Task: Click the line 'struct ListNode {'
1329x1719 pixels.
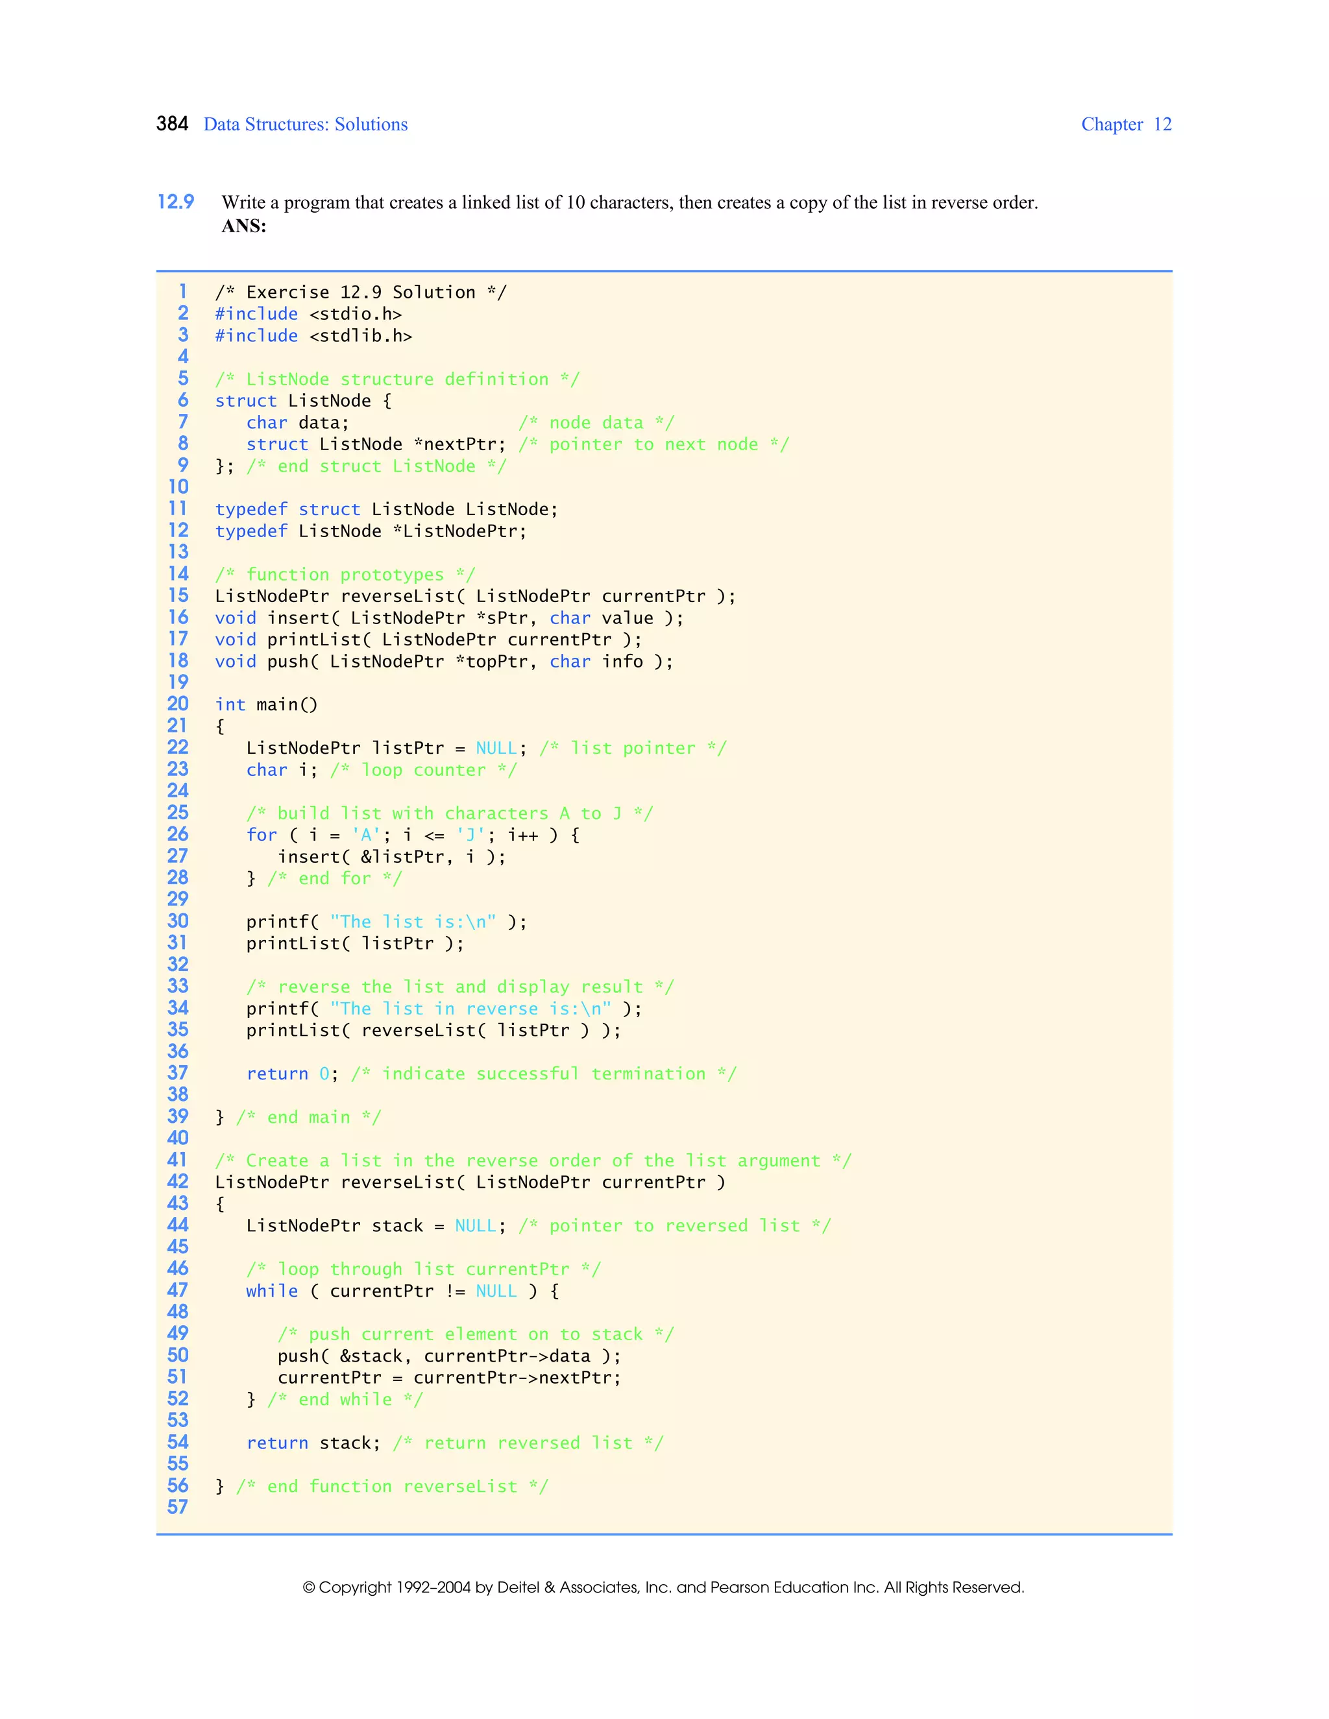Action: point(303,401)
